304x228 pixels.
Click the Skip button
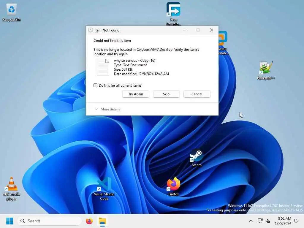click(166, 94)
